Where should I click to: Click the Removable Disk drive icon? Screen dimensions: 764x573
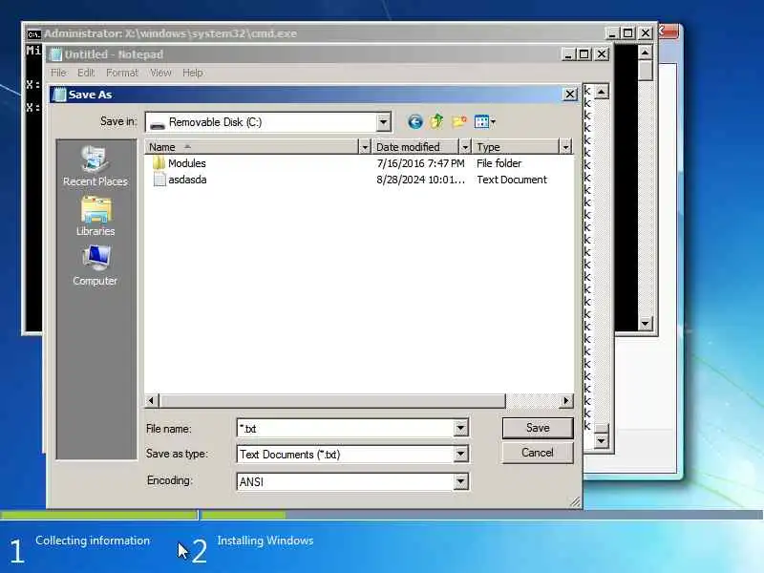(x=158, y=124)
